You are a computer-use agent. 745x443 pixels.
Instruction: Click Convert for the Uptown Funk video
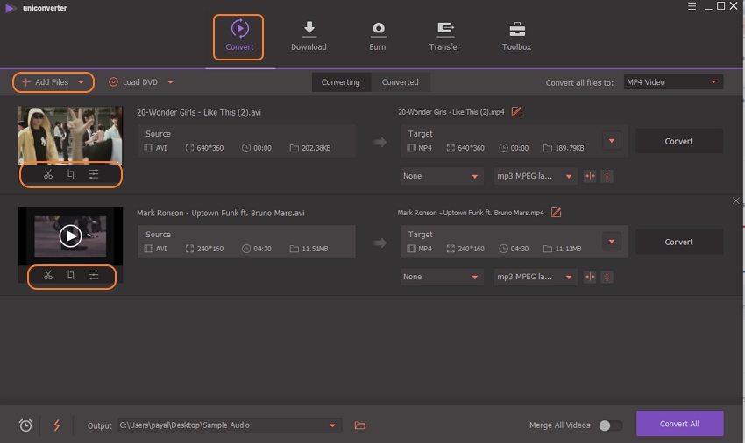coord(678,242)
